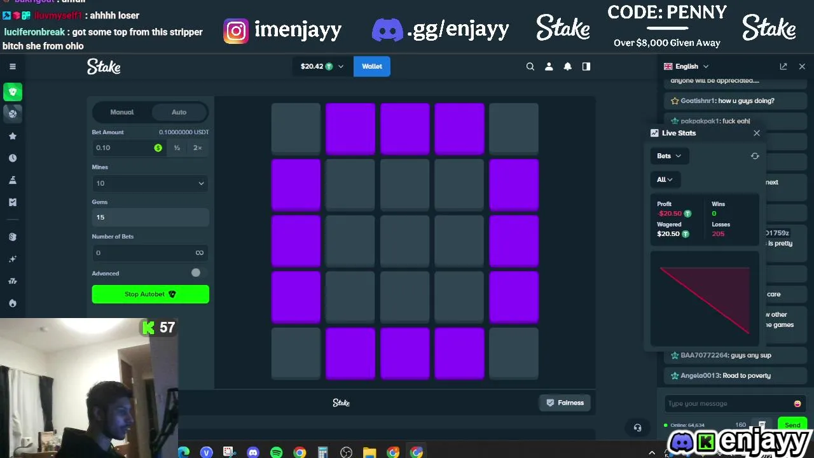Image resolution: width=814 pixels, height=458 pixels.
Task: Open the Stake Originals sidebar icon
Action: click(x=13, y=237)
